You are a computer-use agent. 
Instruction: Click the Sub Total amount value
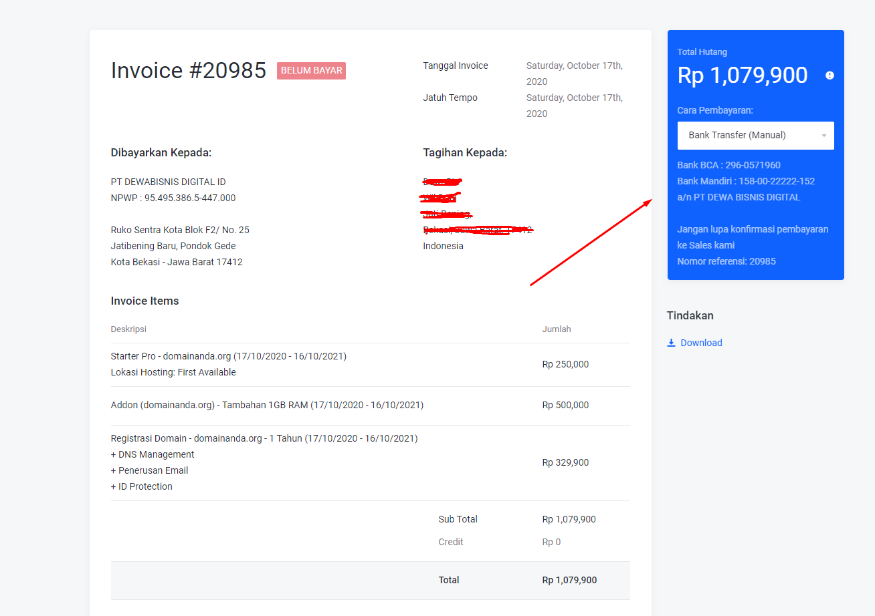click(x=569, y=519)
